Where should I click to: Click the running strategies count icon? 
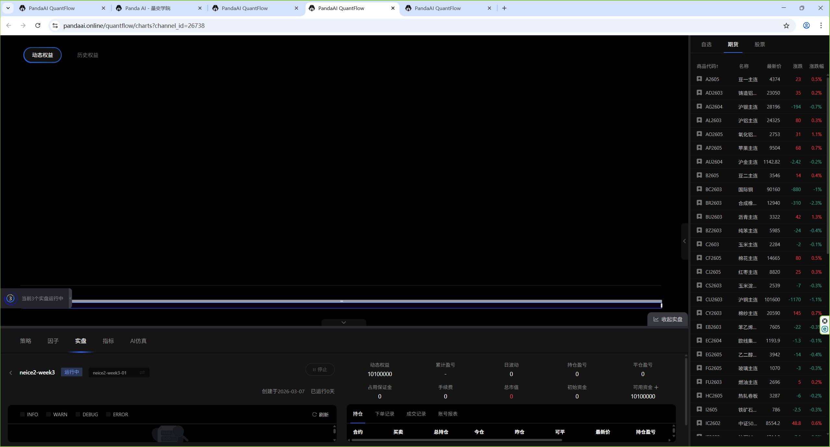point(10,298)
